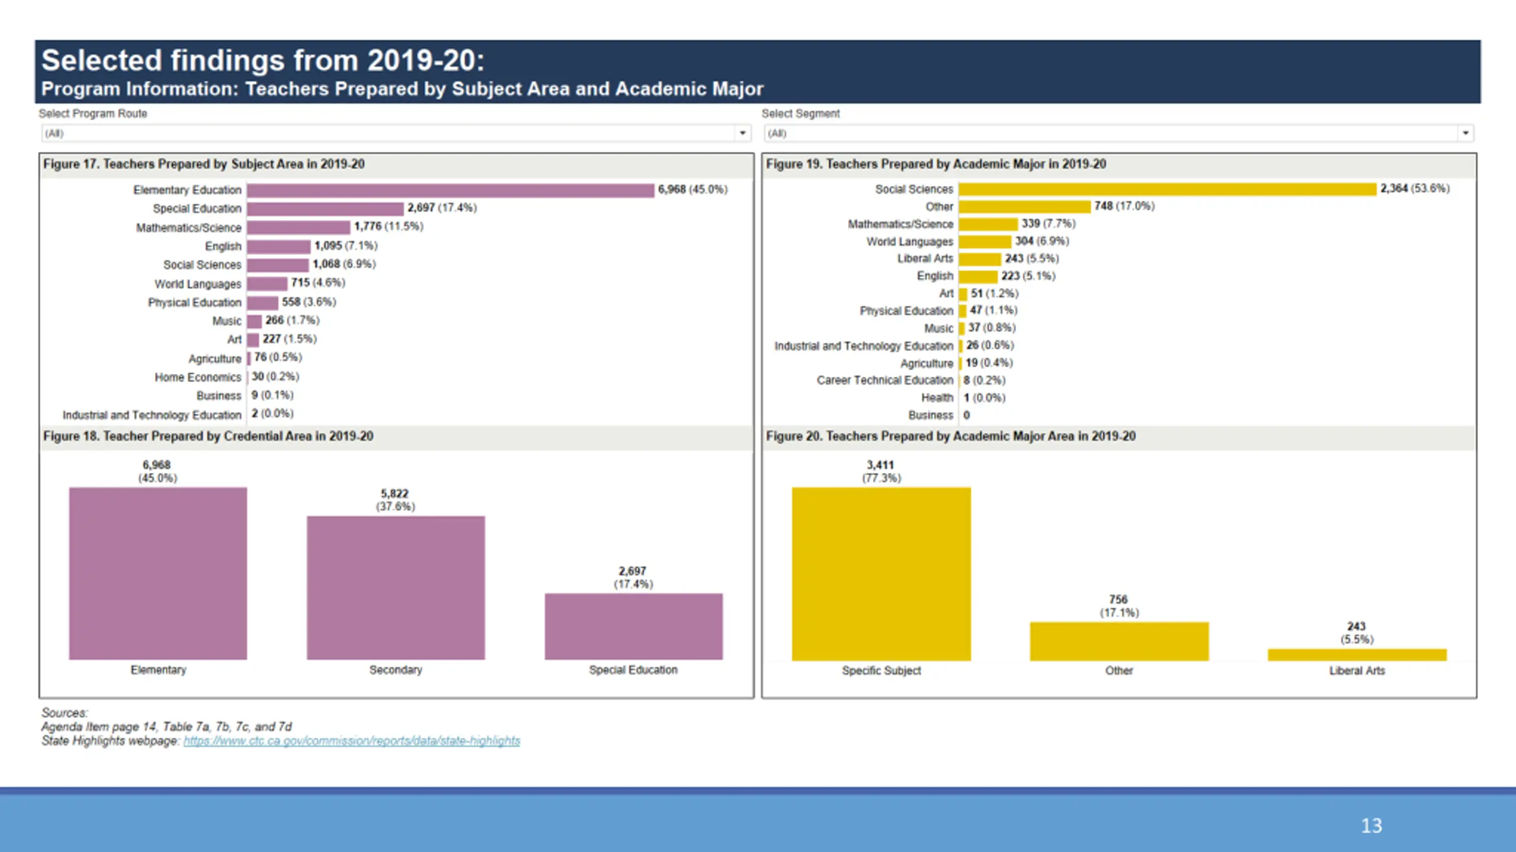Select the Elementary Education bar in Figure 17
This screenshot has width=1516, height=852.
click(451, 190)
